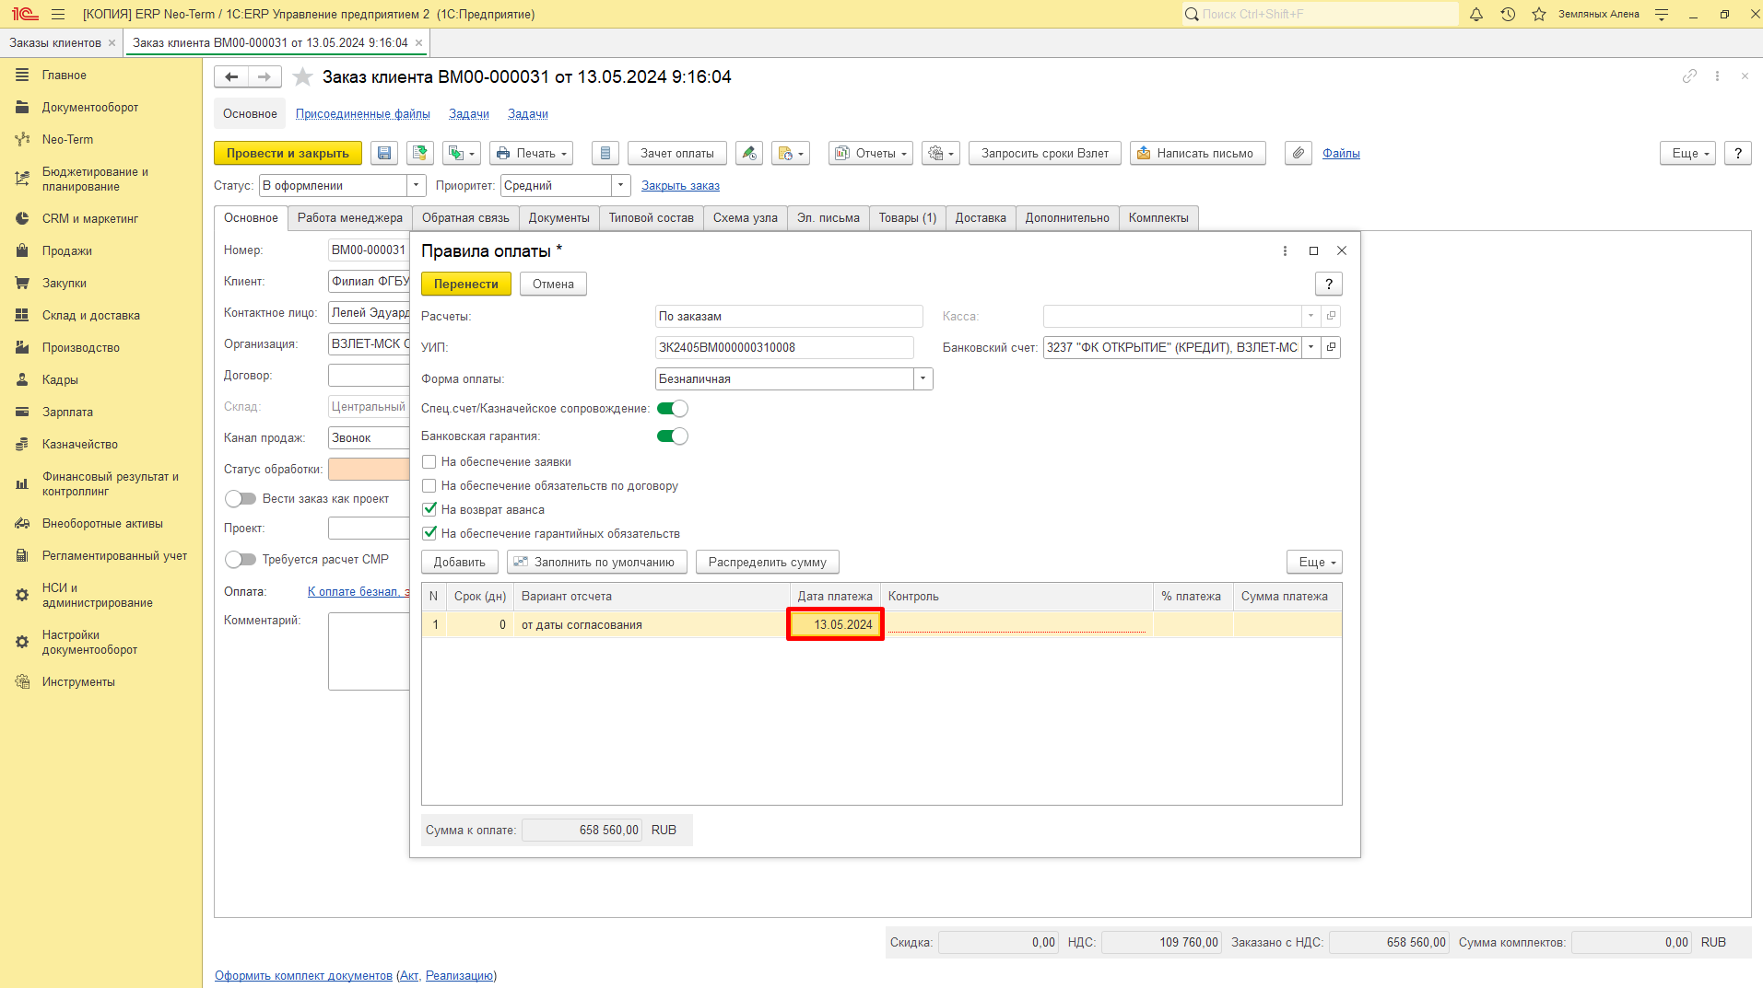Click the save document diskette icon
The height and width of the screenshot is (988, 1763).
tap(384, 154)
